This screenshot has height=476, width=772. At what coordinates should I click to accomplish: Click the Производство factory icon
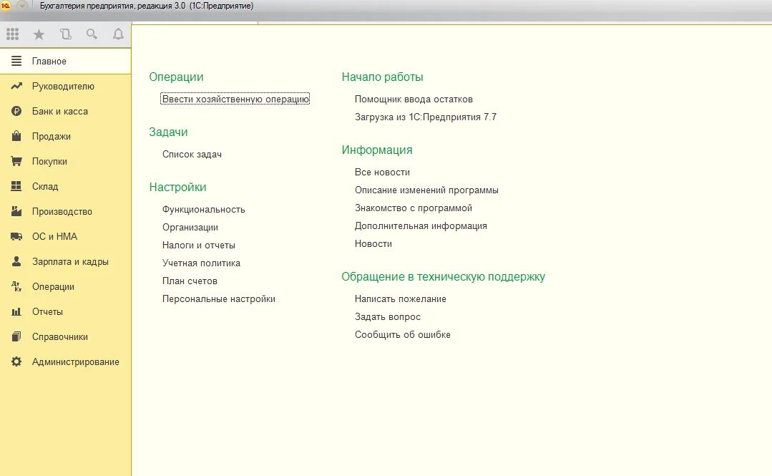coord(16,211)
